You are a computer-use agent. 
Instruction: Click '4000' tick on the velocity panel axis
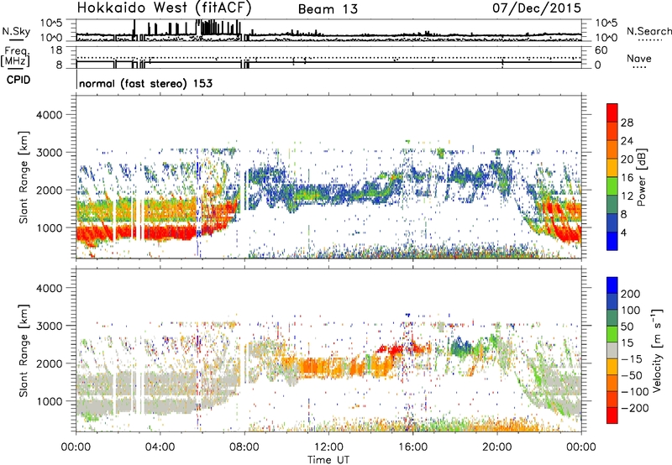tap(49, 288)
